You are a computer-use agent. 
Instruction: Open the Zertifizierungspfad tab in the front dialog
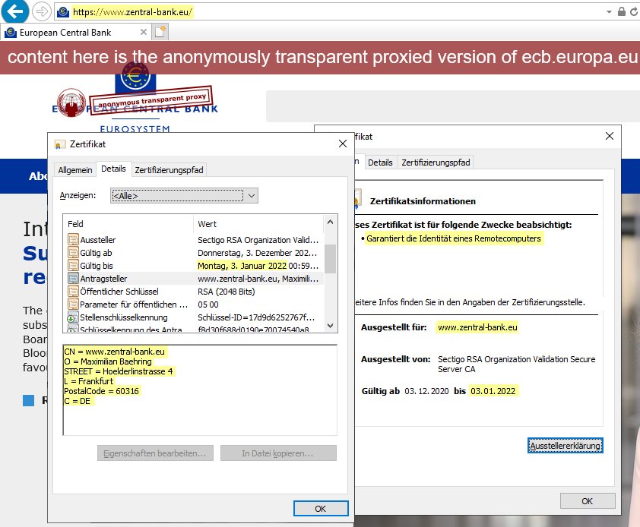click(169, 169)
